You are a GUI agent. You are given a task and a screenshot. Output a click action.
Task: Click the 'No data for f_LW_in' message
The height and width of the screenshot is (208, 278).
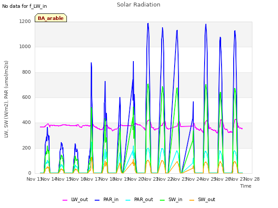click(24, 6)
